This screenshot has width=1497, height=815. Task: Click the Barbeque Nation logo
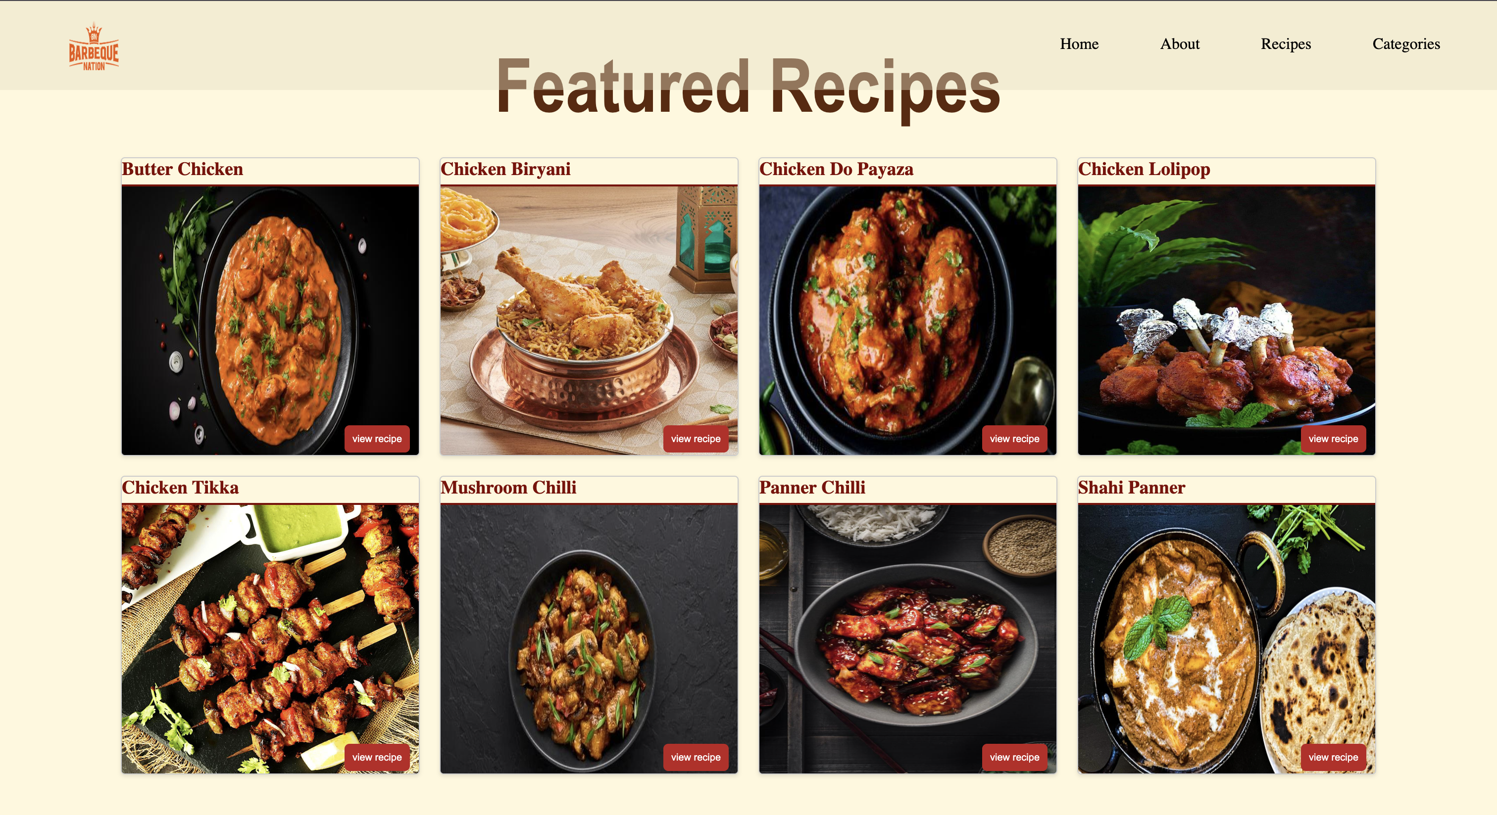coord(94,46)
